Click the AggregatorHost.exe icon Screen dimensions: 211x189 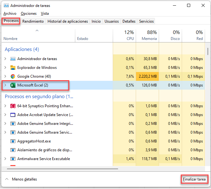13,141
